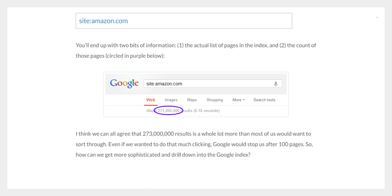Switch to the Images tab
The width and height of the screenshot is (392, 196).
(x=171, y=100)
